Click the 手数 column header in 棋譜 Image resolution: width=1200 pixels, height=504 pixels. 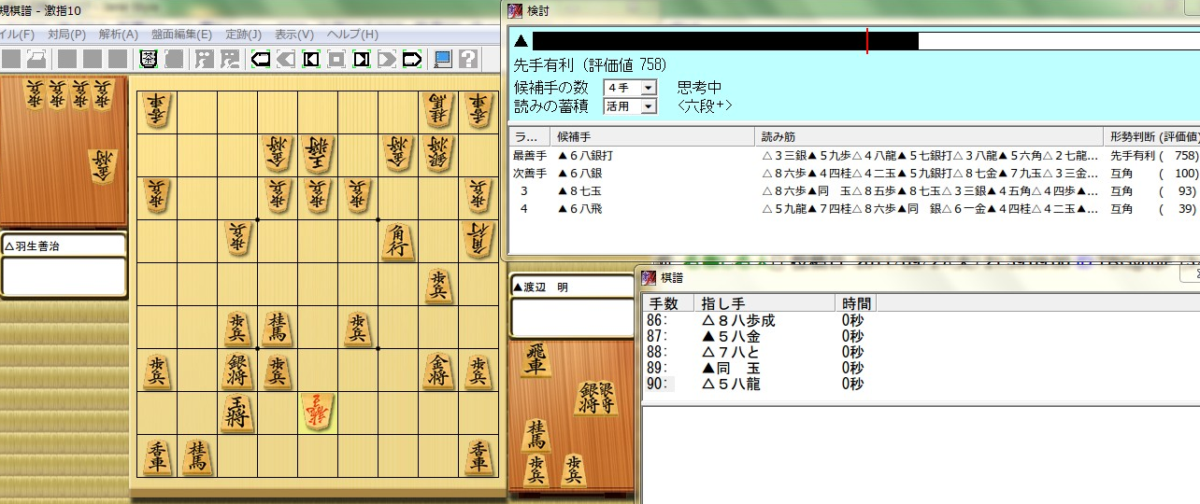[669, 303]
